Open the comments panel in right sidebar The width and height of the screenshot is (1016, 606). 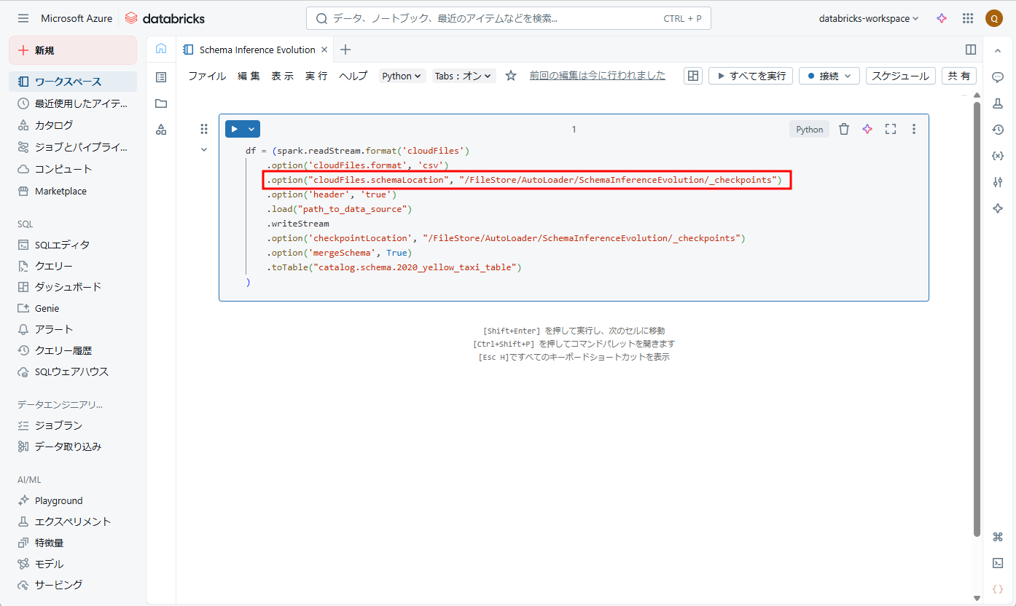[998, 77]
